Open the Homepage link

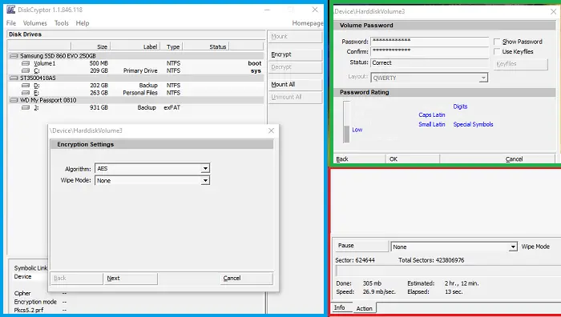[x=307, y=23]
